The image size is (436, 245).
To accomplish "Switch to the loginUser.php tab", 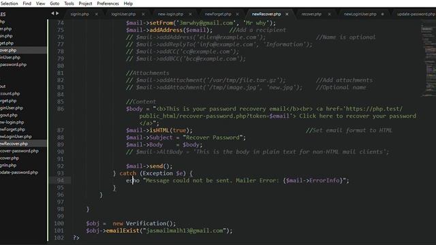I will pos(123,14).
